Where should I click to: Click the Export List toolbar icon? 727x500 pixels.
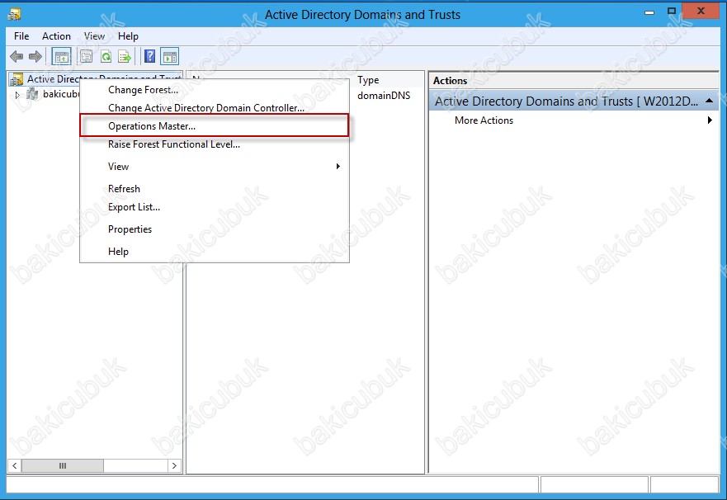point(125,57)
